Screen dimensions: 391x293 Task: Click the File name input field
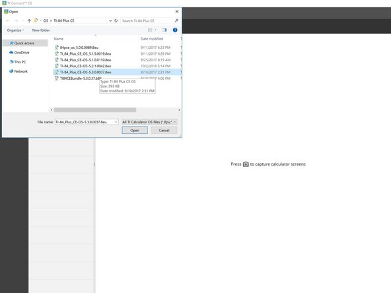tap(85, 122)
